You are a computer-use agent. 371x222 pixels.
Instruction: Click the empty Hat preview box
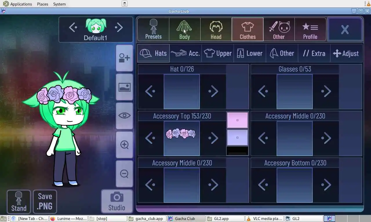point(182,91)
